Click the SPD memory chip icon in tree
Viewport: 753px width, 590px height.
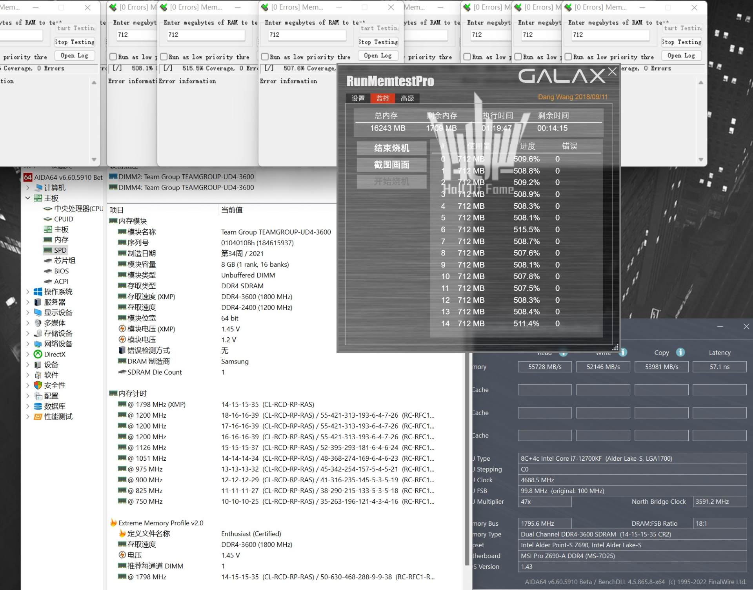(x=48, y=250)
